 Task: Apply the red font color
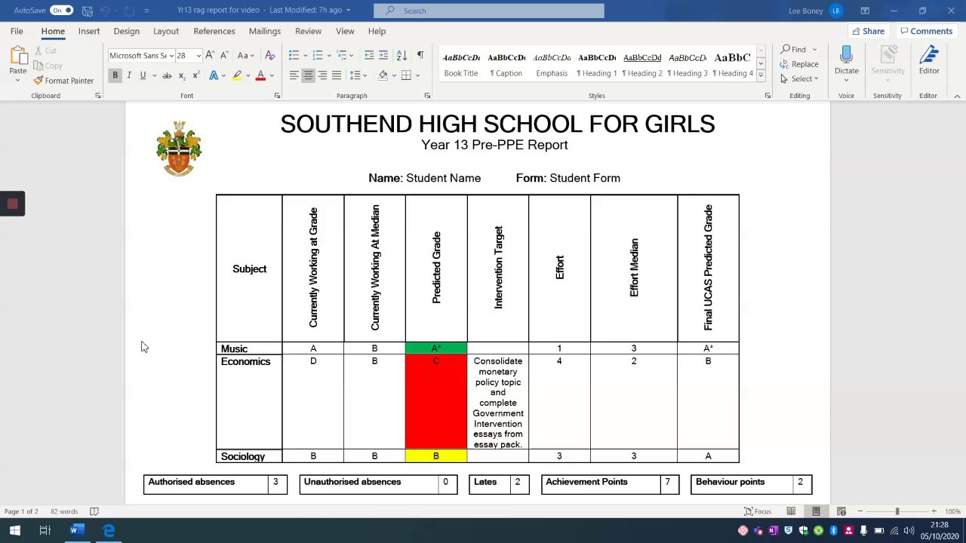(x=260, y=75)
